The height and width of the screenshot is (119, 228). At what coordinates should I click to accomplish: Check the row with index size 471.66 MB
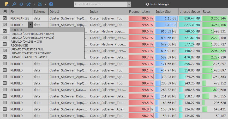point(5,64)
